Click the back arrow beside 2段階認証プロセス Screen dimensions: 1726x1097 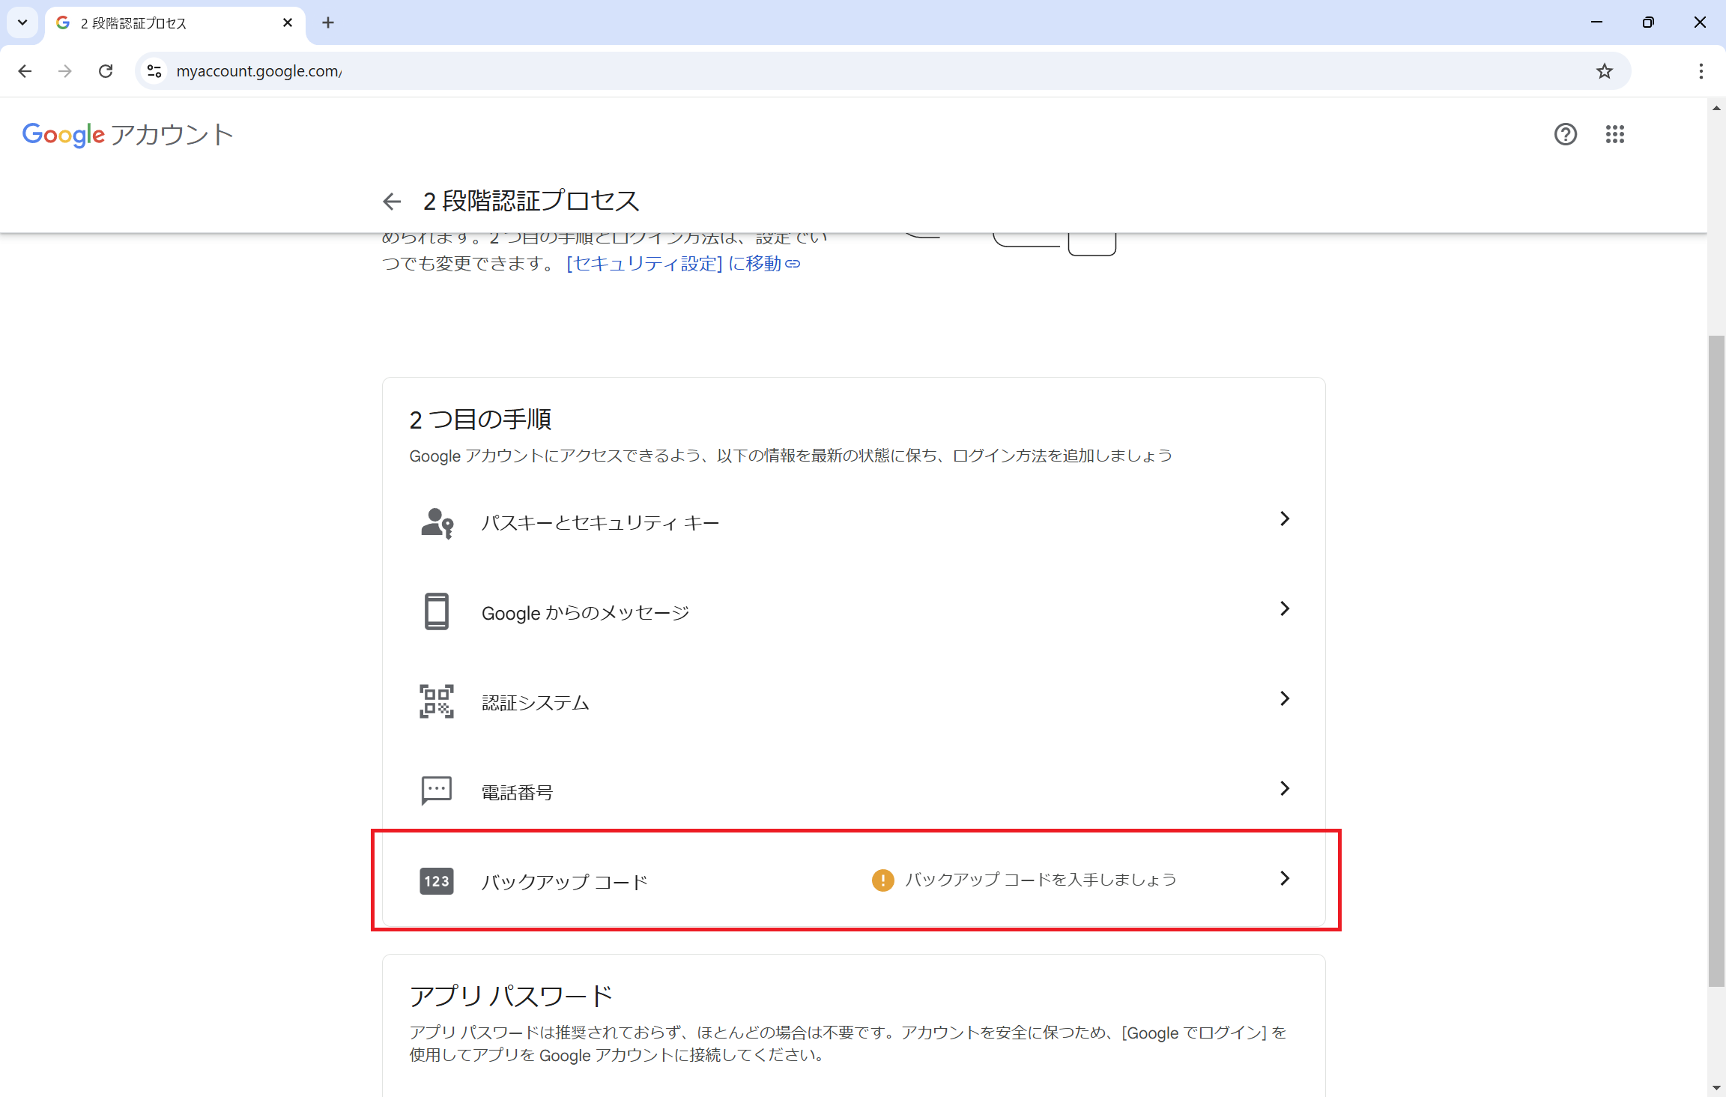pyautogui.click(x=391, y=201)
